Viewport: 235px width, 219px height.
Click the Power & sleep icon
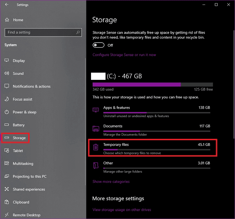7,112
